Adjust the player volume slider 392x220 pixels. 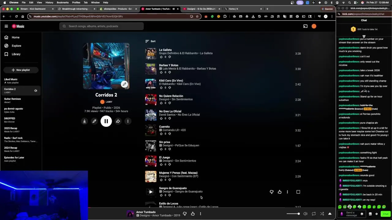(x=293, y=214)
